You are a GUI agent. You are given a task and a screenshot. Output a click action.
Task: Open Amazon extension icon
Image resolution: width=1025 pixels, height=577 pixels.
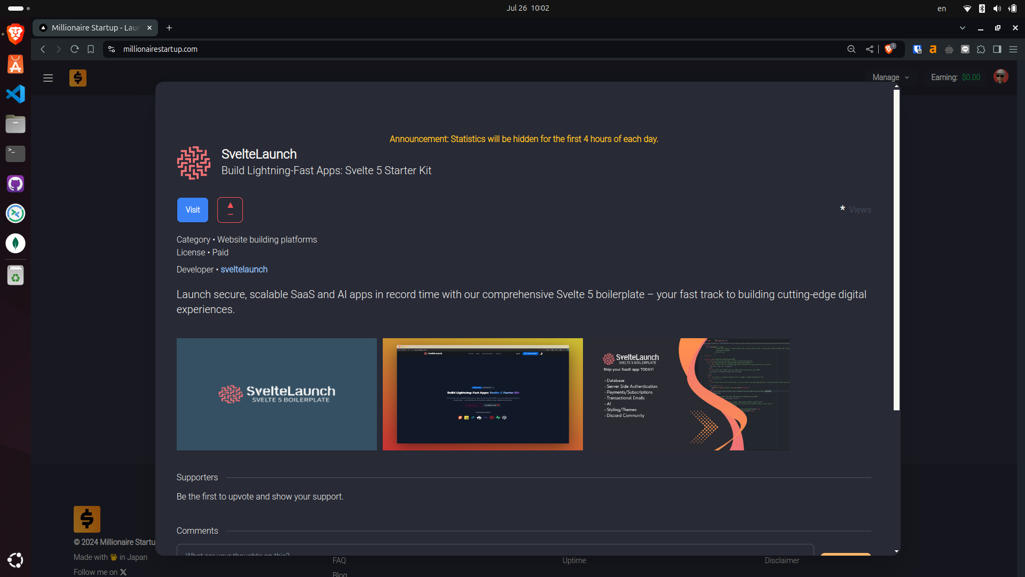[933, 49]
